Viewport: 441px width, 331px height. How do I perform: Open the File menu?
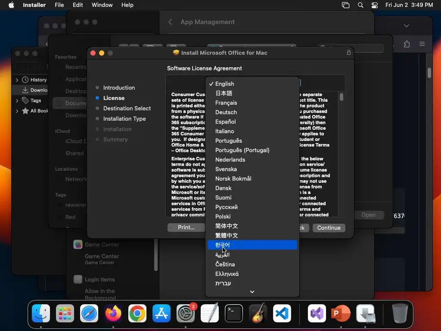pos(59,5)
